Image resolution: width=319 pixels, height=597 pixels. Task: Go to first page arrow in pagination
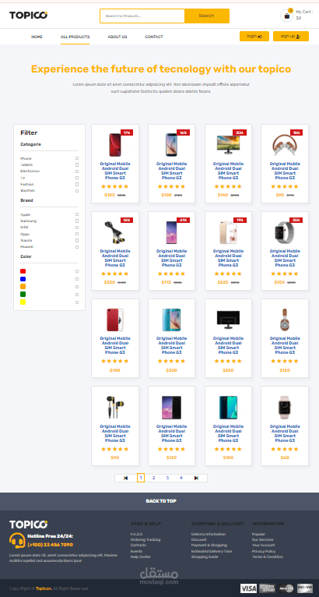[126, 478]
